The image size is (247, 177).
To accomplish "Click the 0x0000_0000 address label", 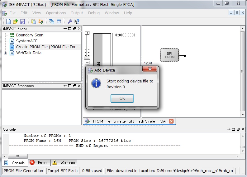I will [x=125, y=35].
